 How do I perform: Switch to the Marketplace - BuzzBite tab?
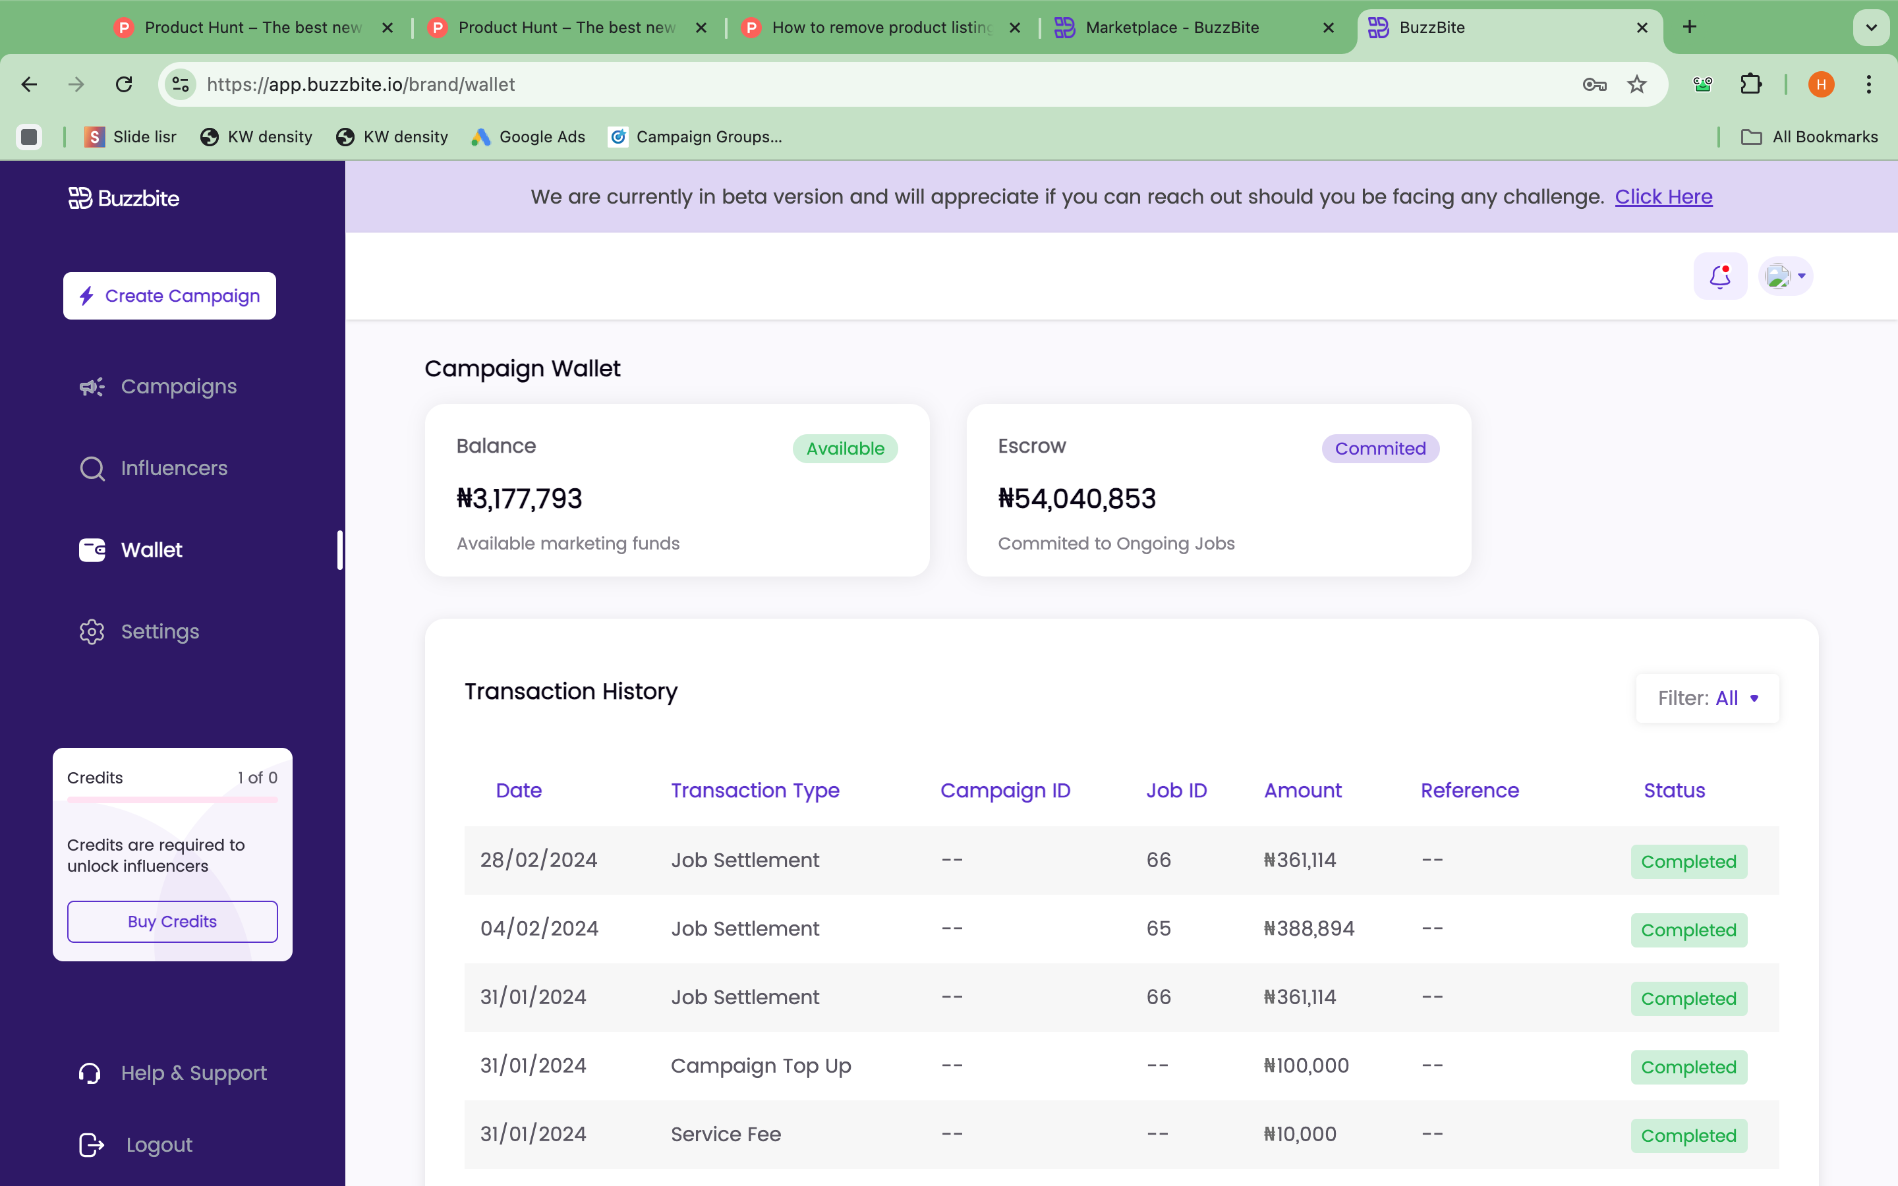[1172, 28]
